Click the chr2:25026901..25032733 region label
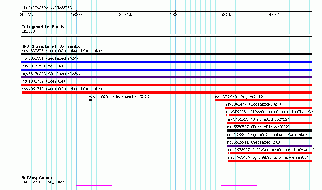 click(x=47, y=8)
